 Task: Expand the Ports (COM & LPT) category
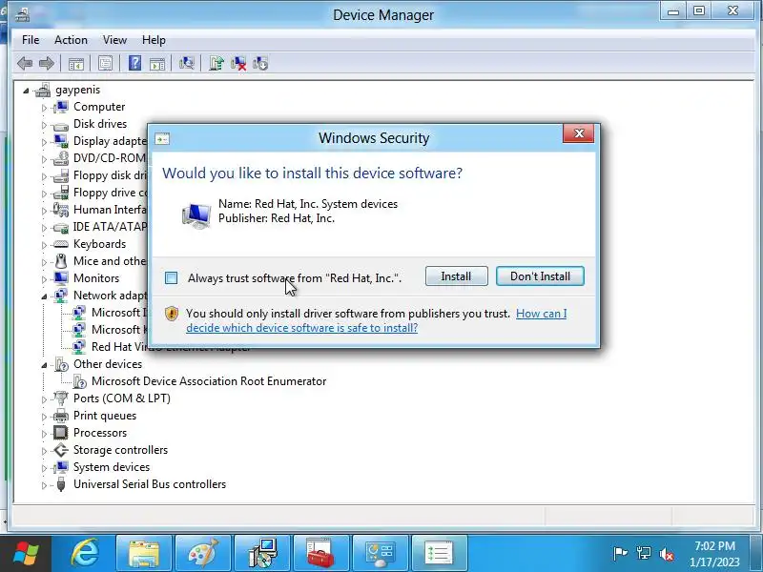click(x=44, y=399)
